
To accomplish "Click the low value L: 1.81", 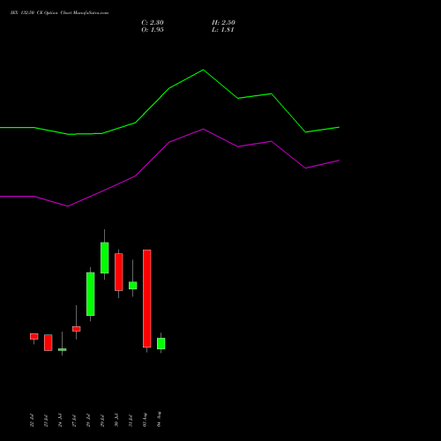I will coord(223,30).
